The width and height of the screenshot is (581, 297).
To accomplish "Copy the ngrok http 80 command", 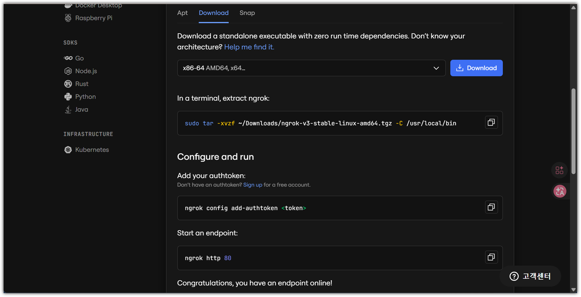I will [x=491, y=257].
